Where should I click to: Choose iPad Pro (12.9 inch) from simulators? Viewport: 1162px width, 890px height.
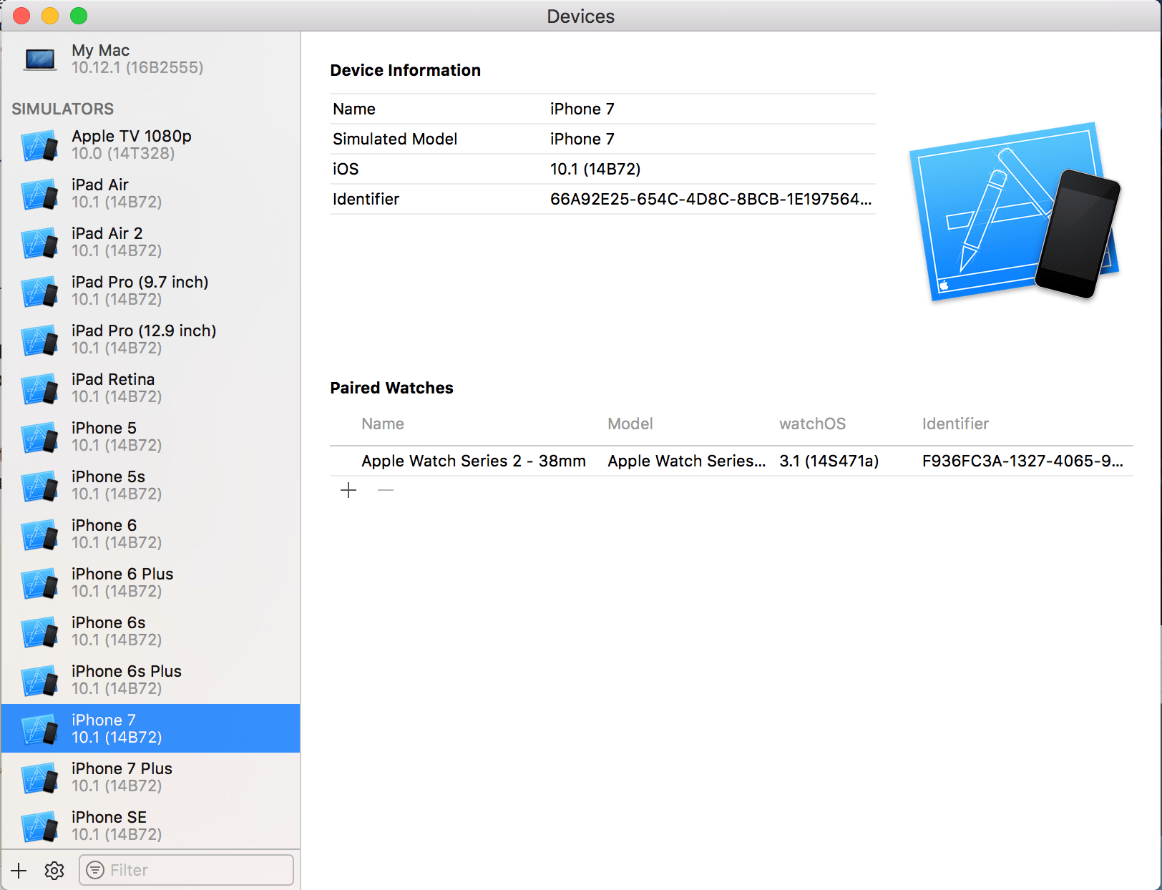point(150,340)
